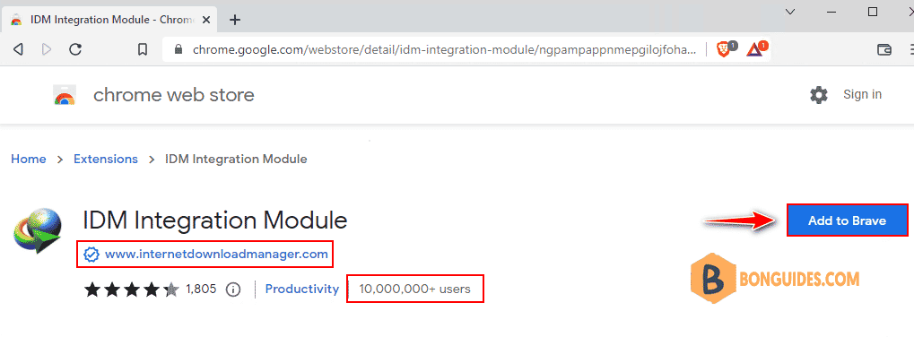Viewport: 914px width, 337px height.
Task: Open the Productivity category link
Action: pyautogui.click(x=302, y=289)
